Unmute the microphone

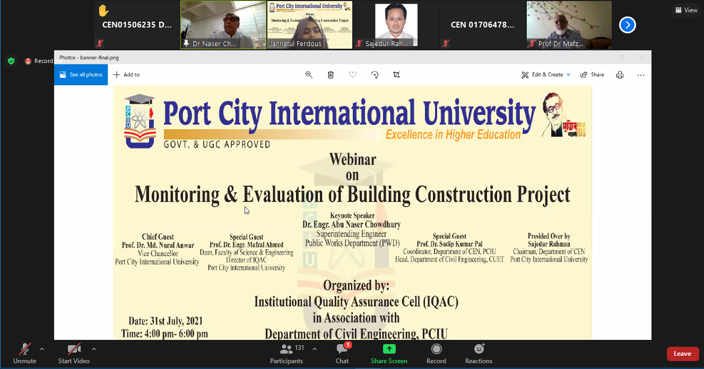24,354
